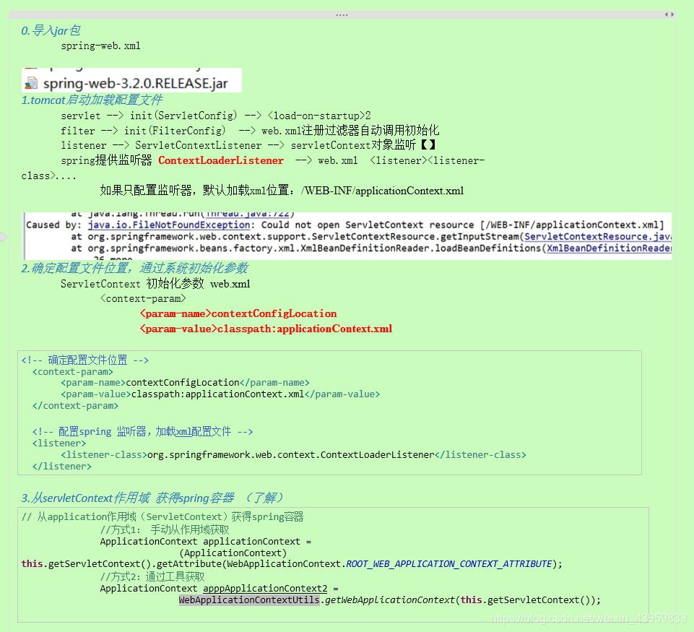Click line 'filter --> init(FilterConfig)'

tap(143, 131)
